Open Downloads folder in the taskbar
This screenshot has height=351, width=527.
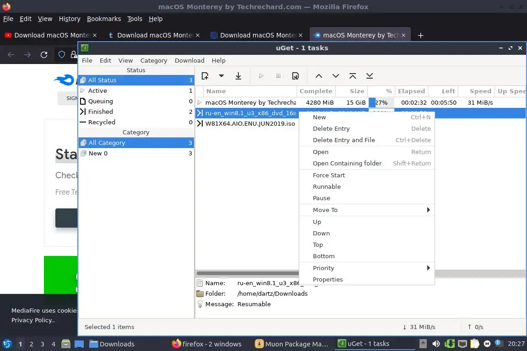112,344
